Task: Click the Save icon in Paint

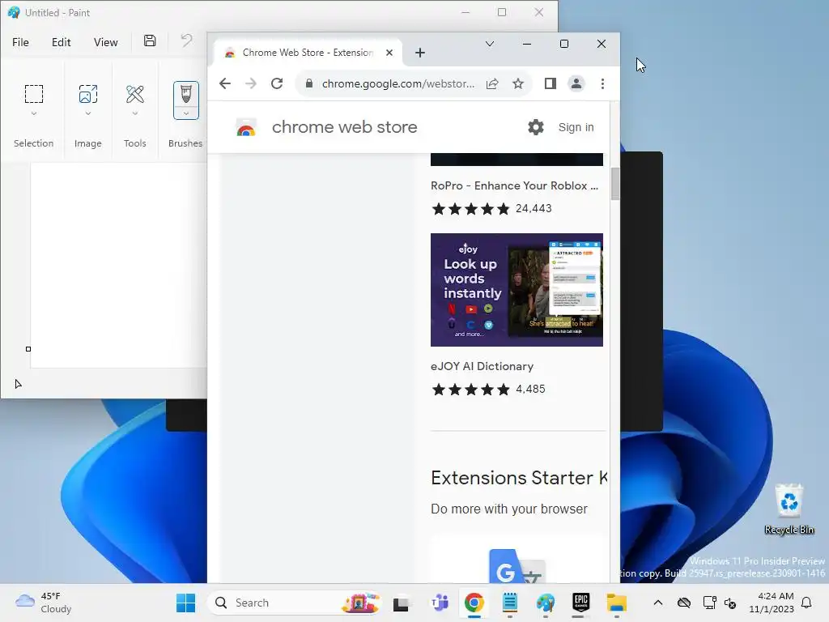Action: pos(150,41)
